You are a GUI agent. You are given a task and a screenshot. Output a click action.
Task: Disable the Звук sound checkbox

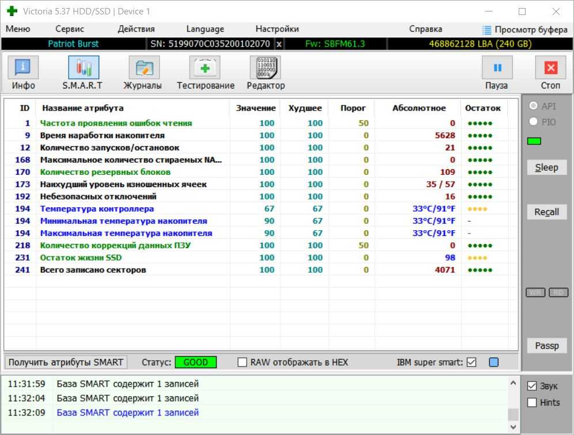(532, 386)
